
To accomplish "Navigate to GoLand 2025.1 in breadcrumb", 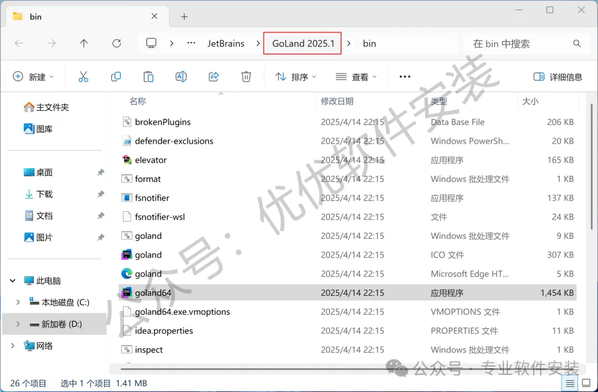I will point(303,44).
